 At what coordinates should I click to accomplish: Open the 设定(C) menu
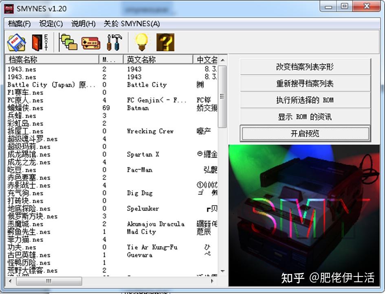51,24
